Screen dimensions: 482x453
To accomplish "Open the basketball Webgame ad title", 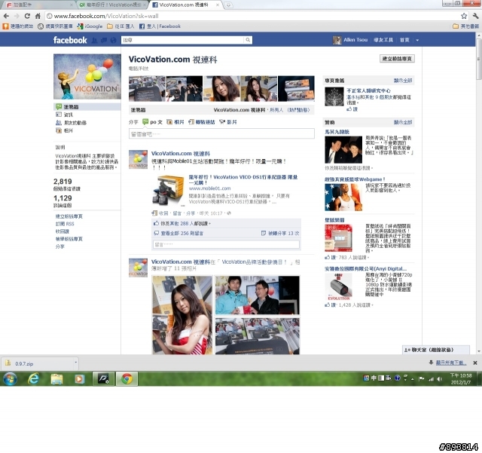I will (355, 179).
